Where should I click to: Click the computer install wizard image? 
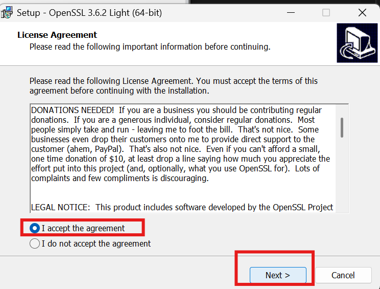tap(357, 43)
